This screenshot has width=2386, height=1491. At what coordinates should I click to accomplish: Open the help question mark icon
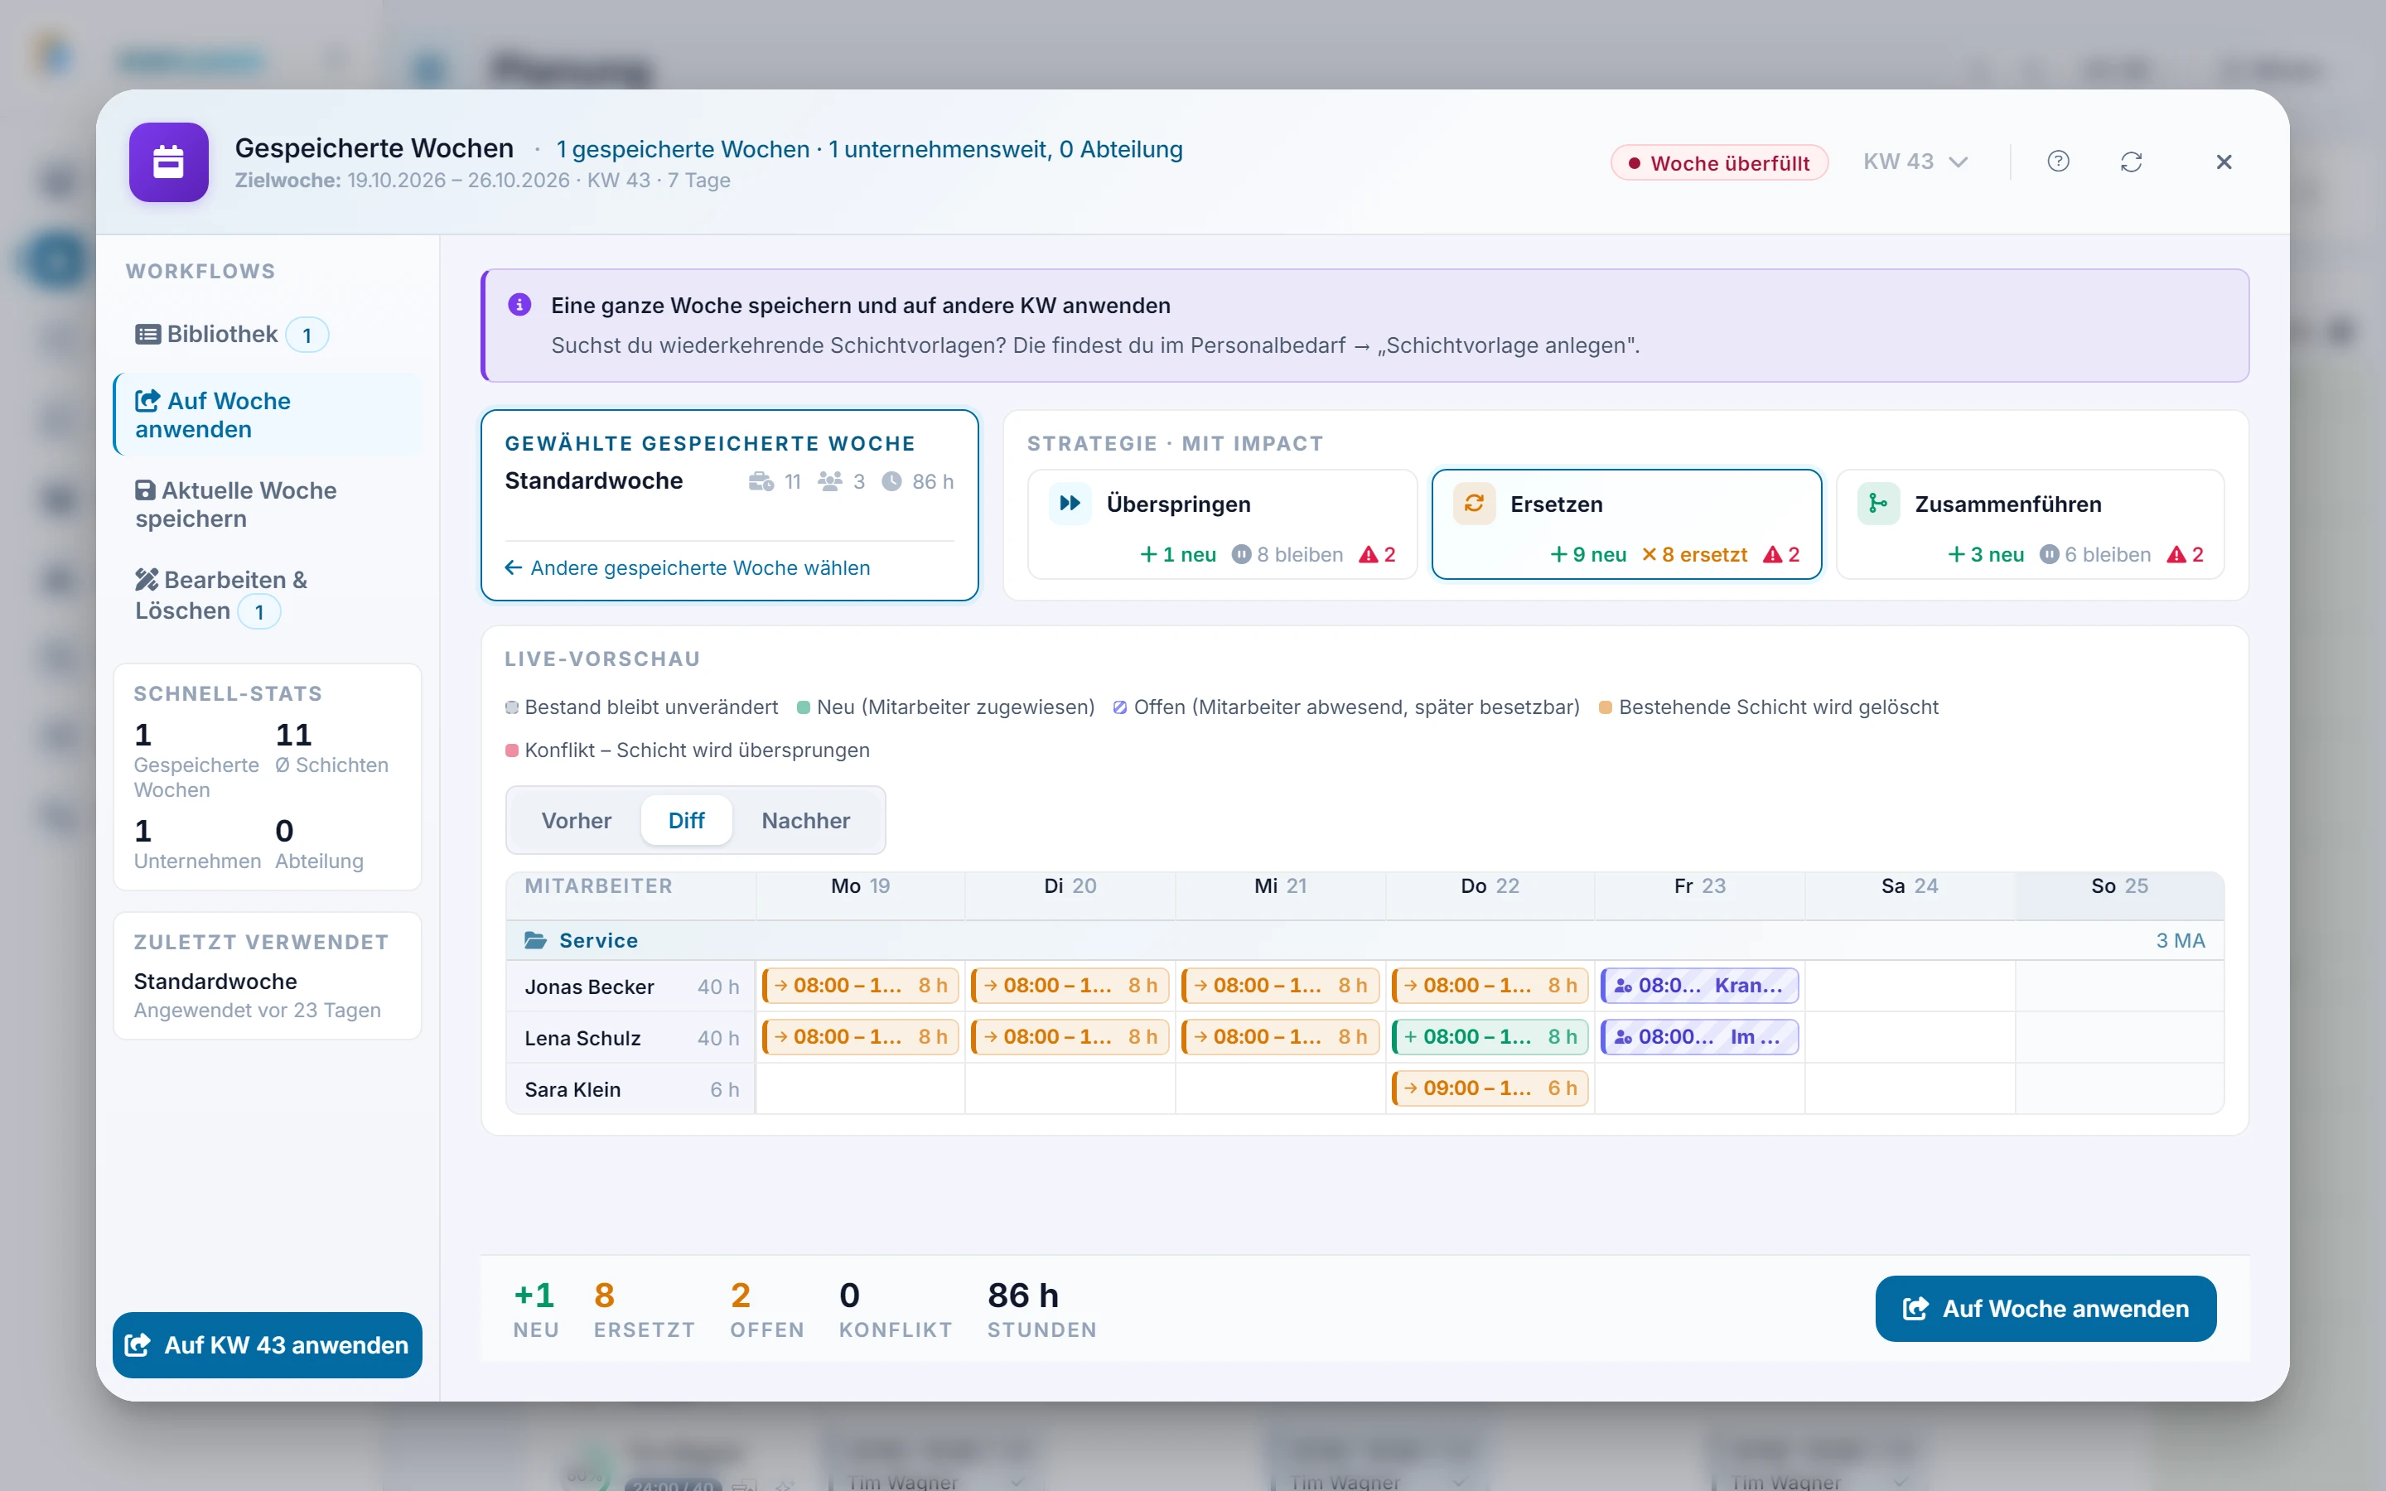click(x=2058, y=162)
